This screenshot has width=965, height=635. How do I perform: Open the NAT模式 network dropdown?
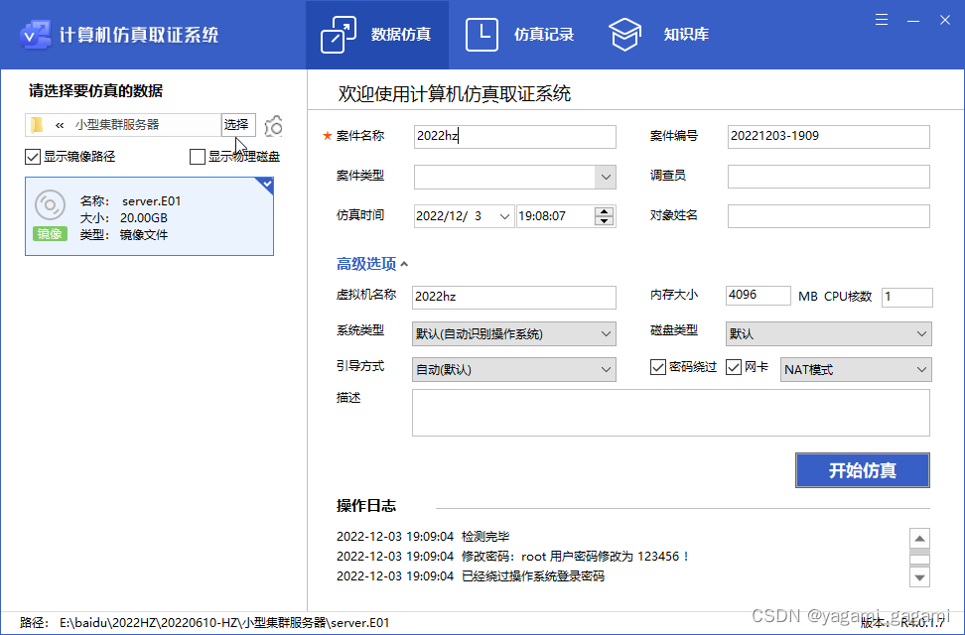click(856, 370)
